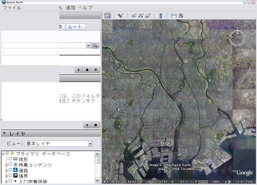The image size is (257, 185).
Task: Enable the 特集コンテンツ layer checkbox
Action: coord(10,164)
